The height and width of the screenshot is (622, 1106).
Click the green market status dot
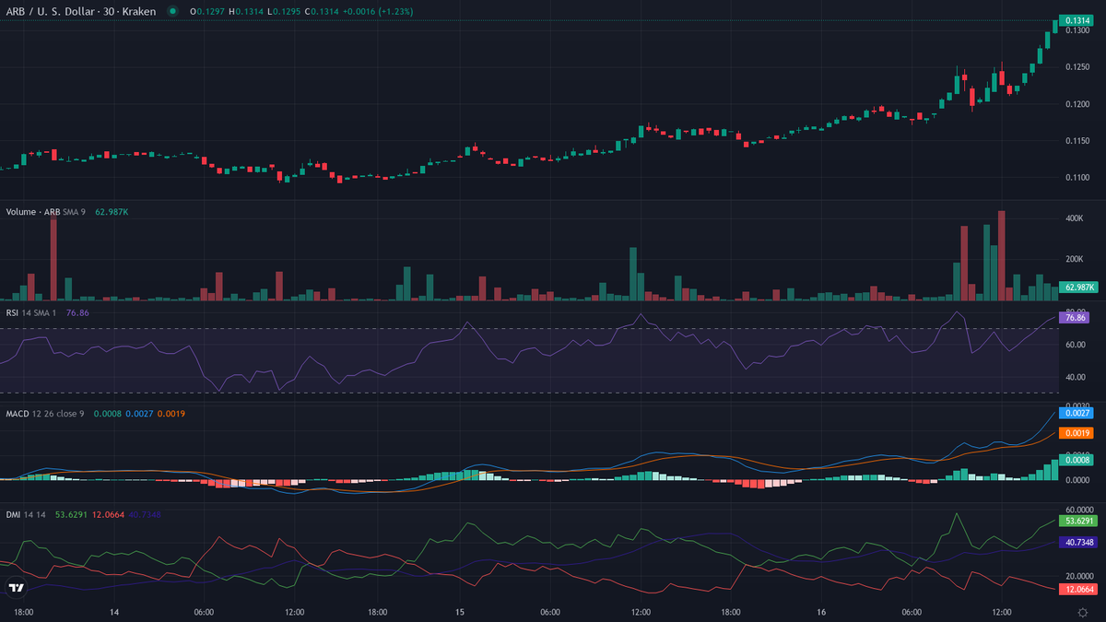(171, 11)
